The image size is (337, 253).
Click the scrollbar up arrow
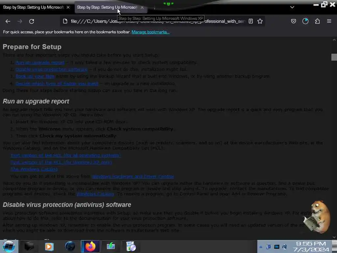tap(334, 40)
